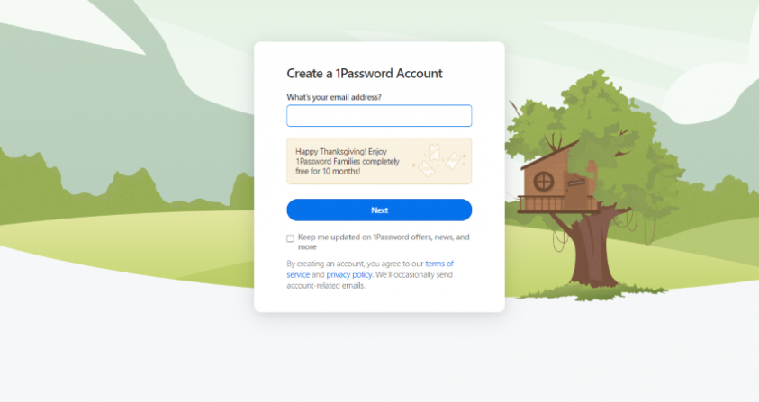Click the "What's your email address?" label
Image resolution: width=759 pixels, height=402 pixels.
click(334, 97)
